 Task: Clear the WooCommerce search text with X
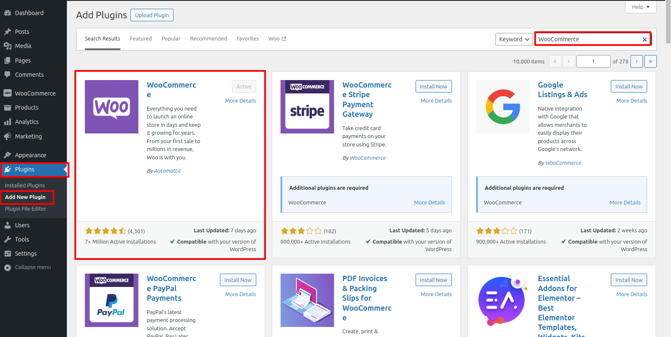(644, 40)
